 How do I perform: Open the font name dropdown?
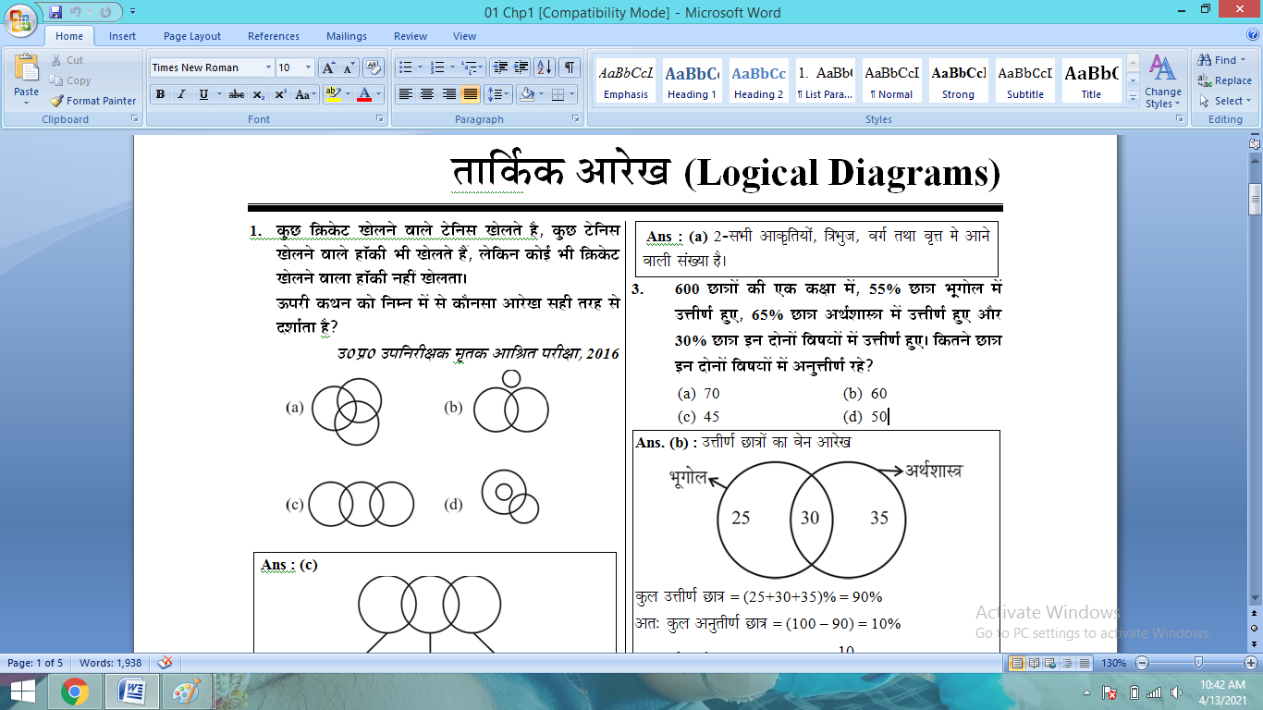coord(268,67)
